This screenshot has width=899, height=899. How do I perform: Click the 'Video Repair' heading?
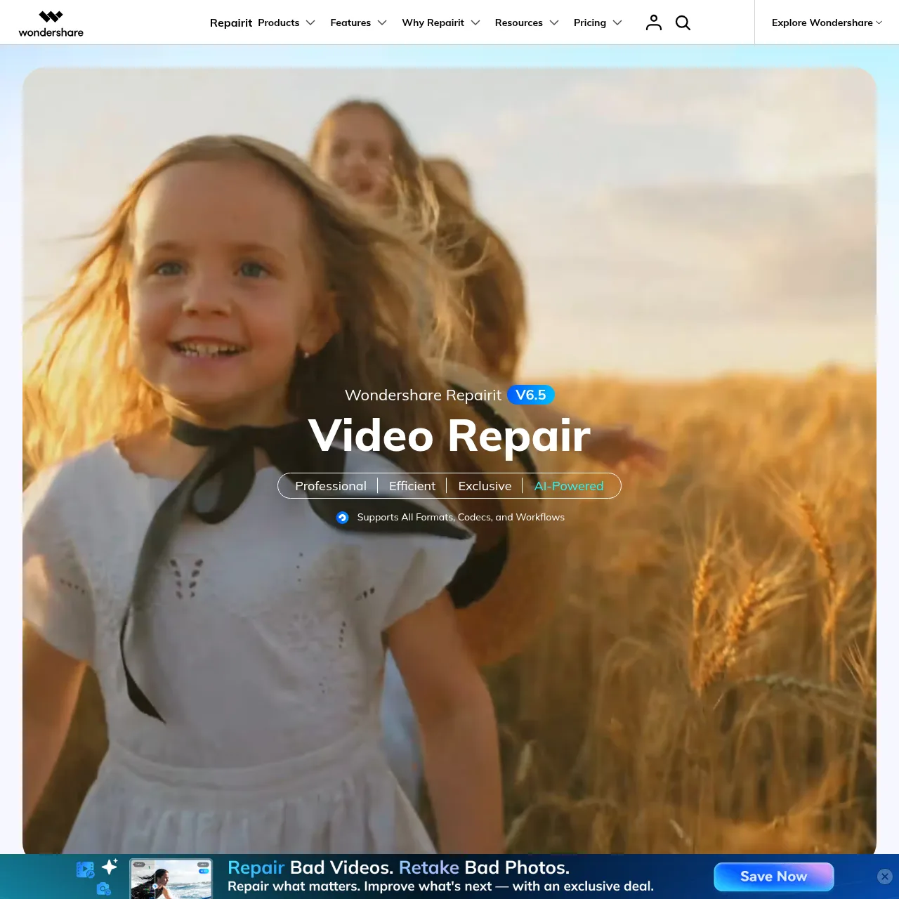pos(449,436)
